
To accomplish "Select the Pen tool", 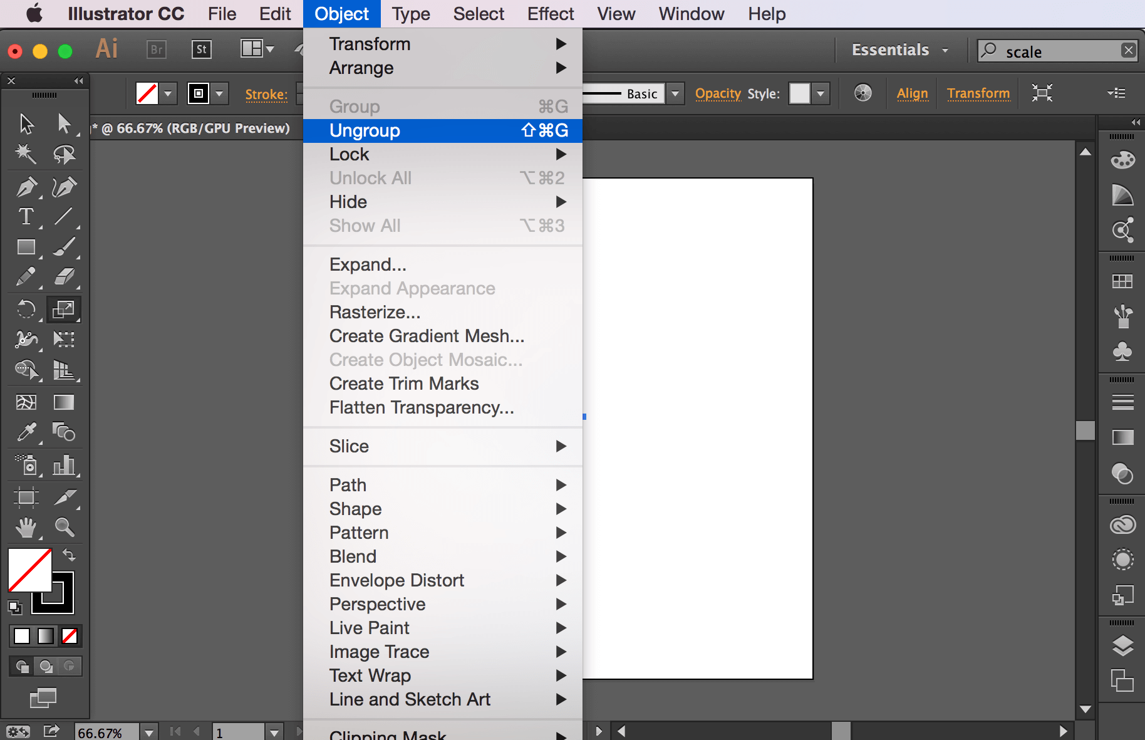I will (26, 187).
